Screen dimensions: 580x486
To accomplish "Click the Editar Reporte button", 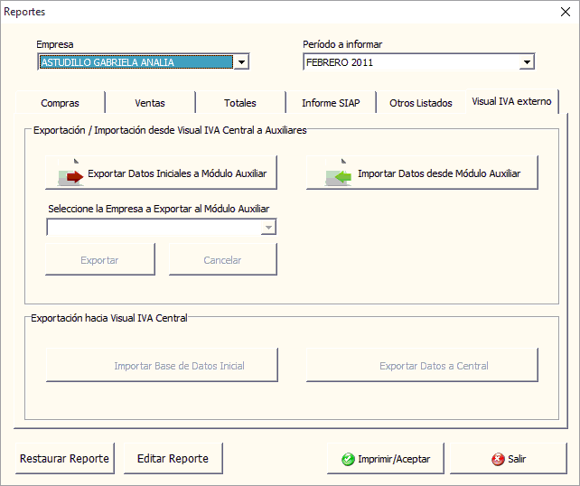I will [173, 458].
